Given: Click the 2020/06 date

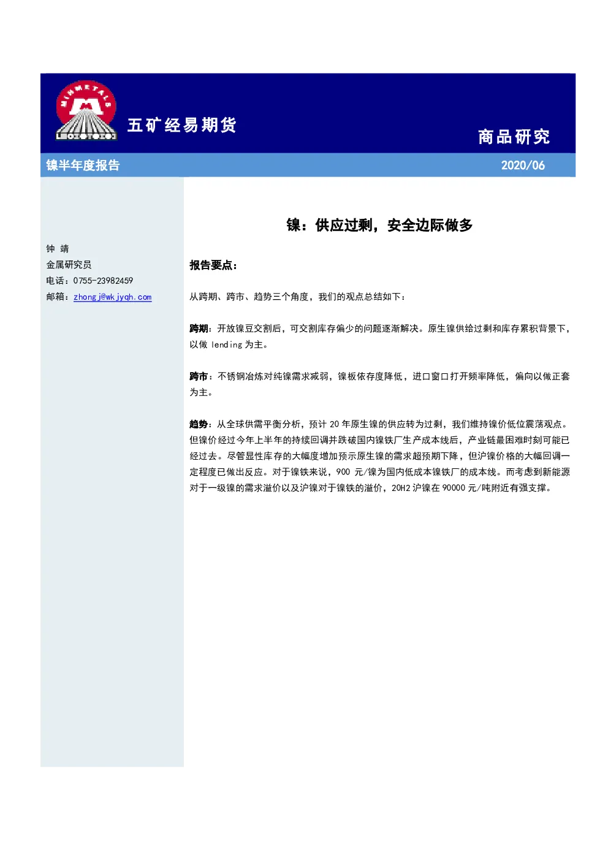Looking at the screenshot, I should click(x=523, y=166).
